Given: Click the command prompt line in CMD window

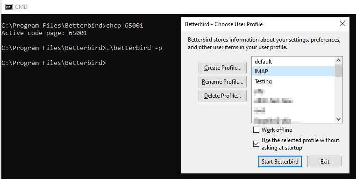Looking at the screenshot, I should pos(54,63).
